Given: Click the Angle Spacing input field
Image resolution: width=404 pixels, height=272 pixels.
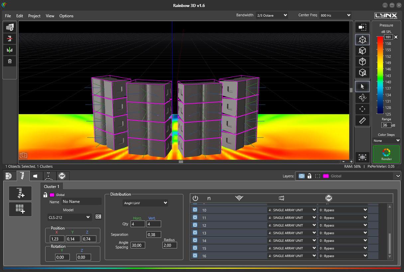Looking at the screenshot, I should coord(138,245).
